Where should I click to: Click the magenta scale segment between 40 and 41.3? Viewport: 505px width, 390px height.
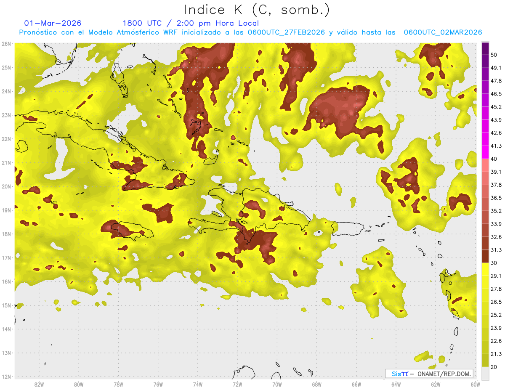[485, 152]
